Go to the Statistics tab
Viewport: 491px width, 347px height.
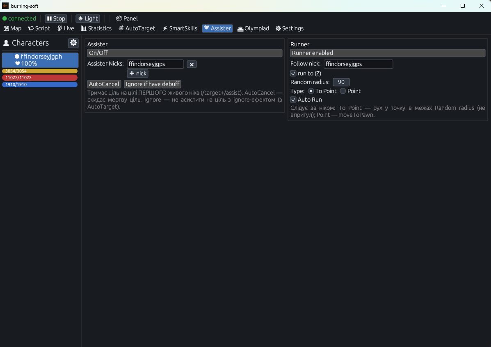pyautogui.click(x=96, y=28)
